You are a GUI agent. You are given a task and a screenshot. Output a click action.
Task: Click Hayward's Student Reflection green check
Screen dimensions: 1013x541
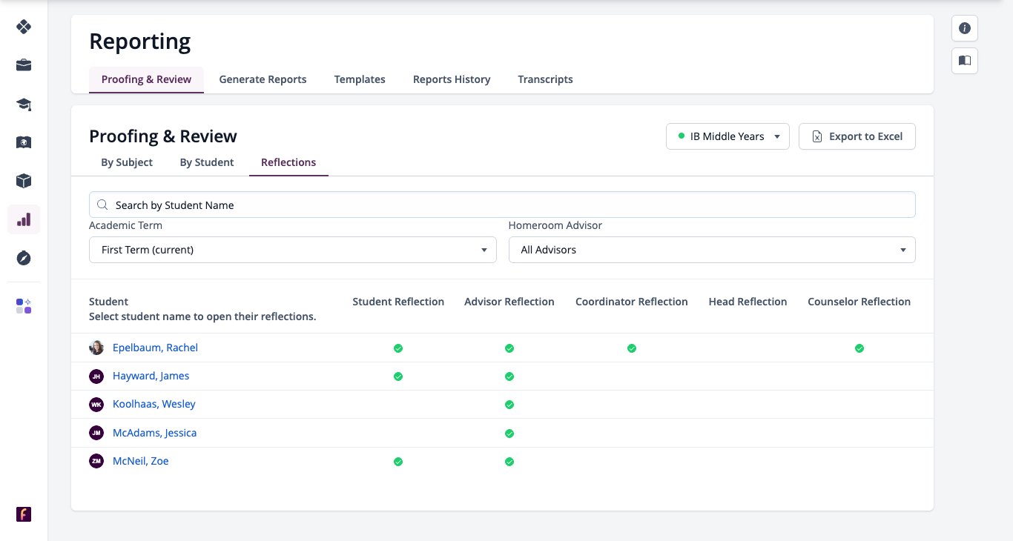click(398, 376)
